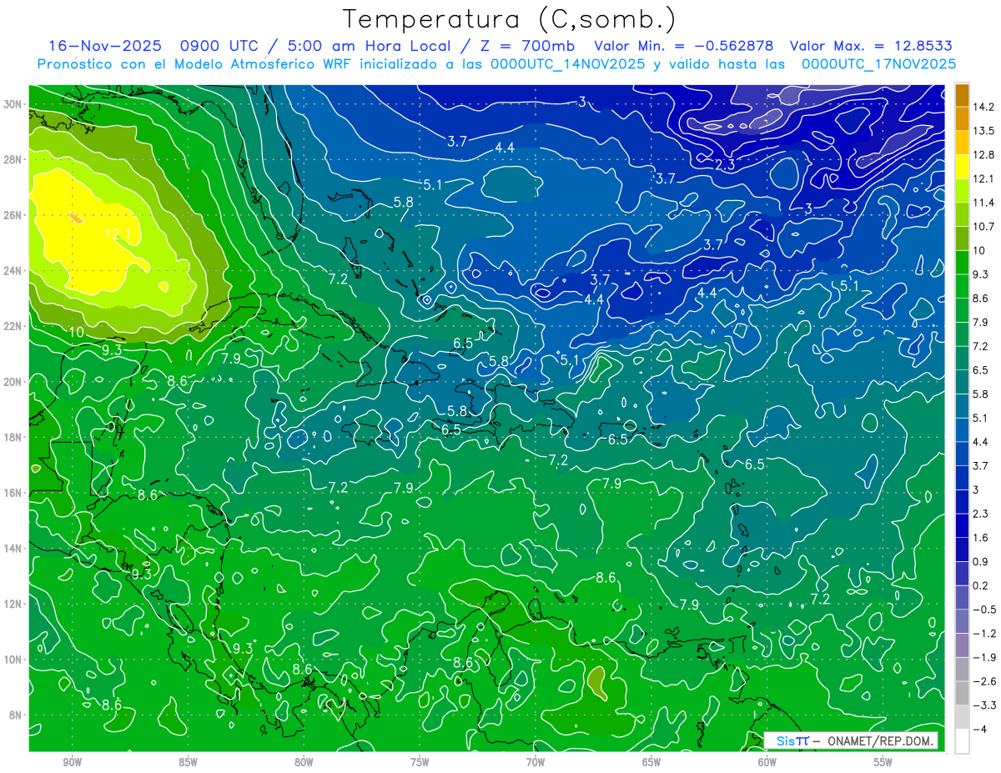
Task: Click the 14N latitude axis label
Action: tap(13, 549)
